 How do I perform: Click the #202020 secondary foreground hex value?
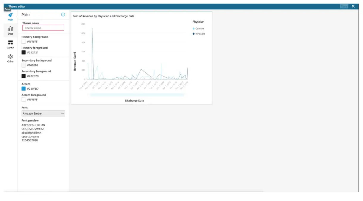tap(33, 76)
